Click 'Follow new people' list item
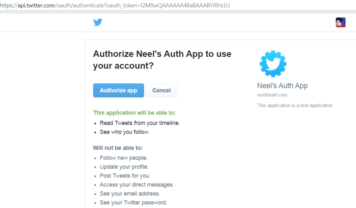Screen dimensions: 356x208 [123, 158]
